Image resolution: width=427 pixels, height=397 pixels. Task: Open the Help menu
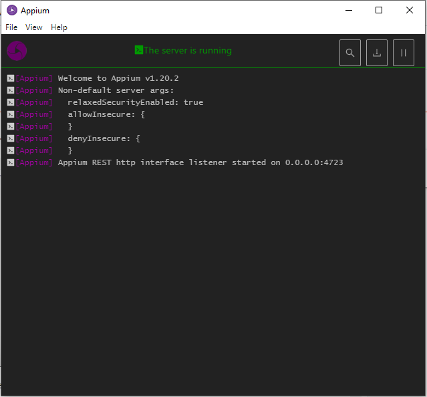[59, 27]
